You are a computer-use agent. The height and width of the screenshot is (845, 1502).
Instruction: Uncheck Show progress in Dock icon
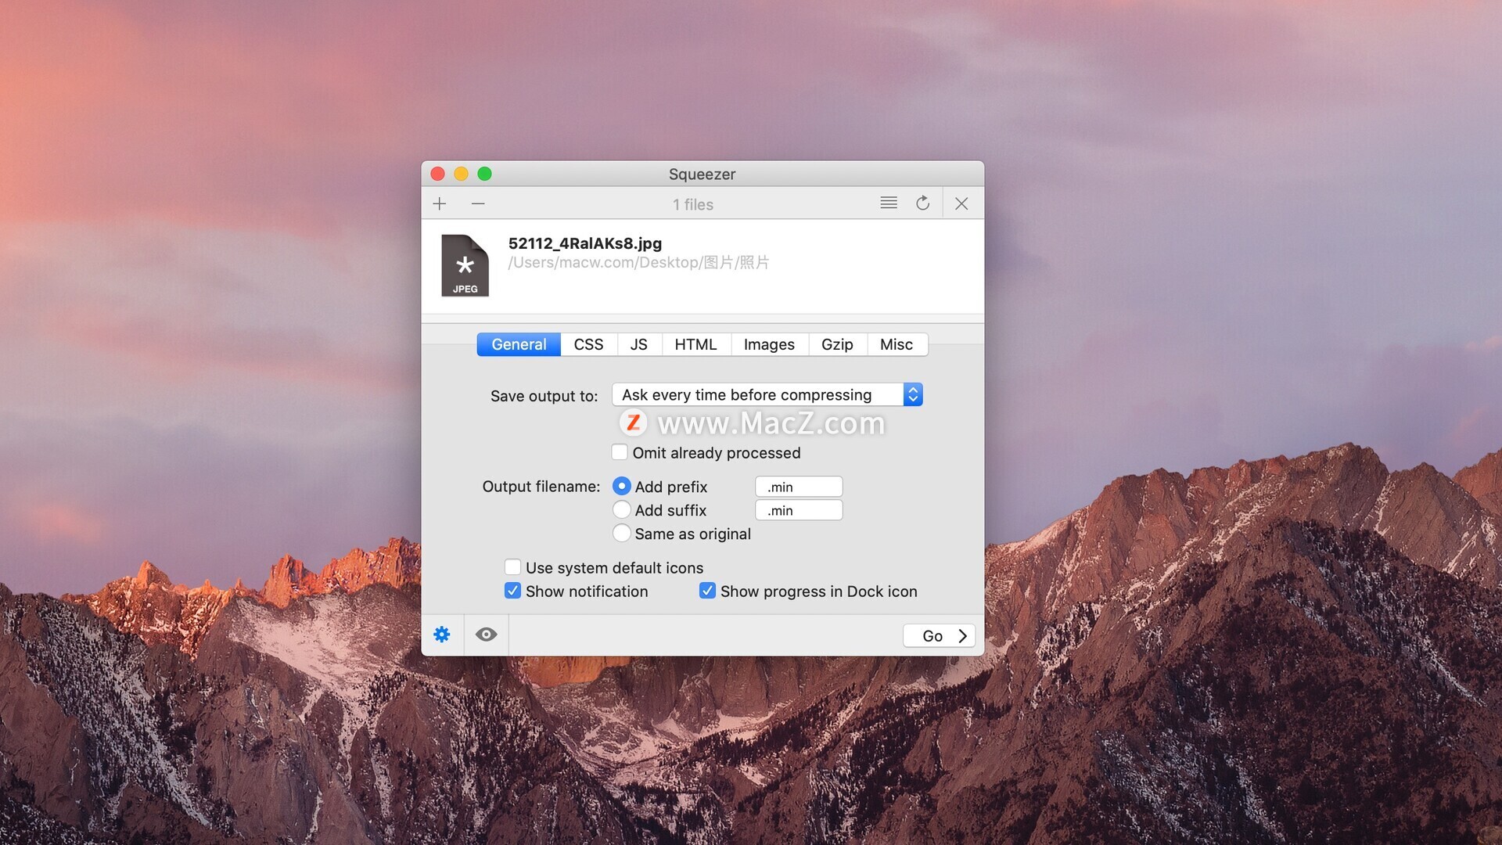707,591
